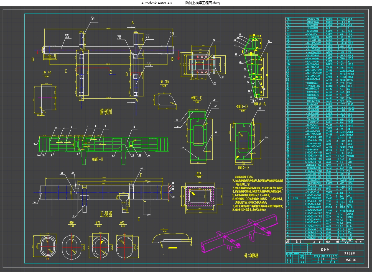The image size is (372, 272).
Task: Select callout number 54 in top view
Action: (93, 18)
